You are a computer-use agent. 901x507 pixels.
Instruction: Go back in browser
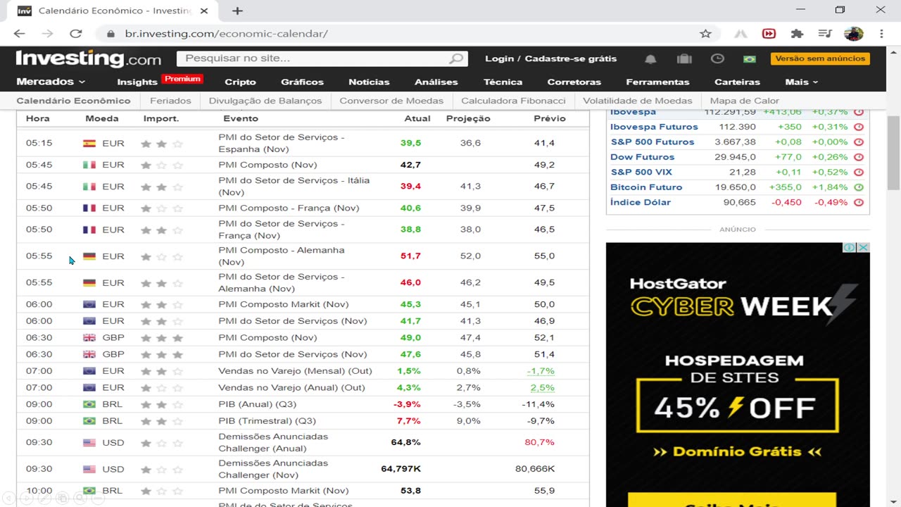(19, 34)
